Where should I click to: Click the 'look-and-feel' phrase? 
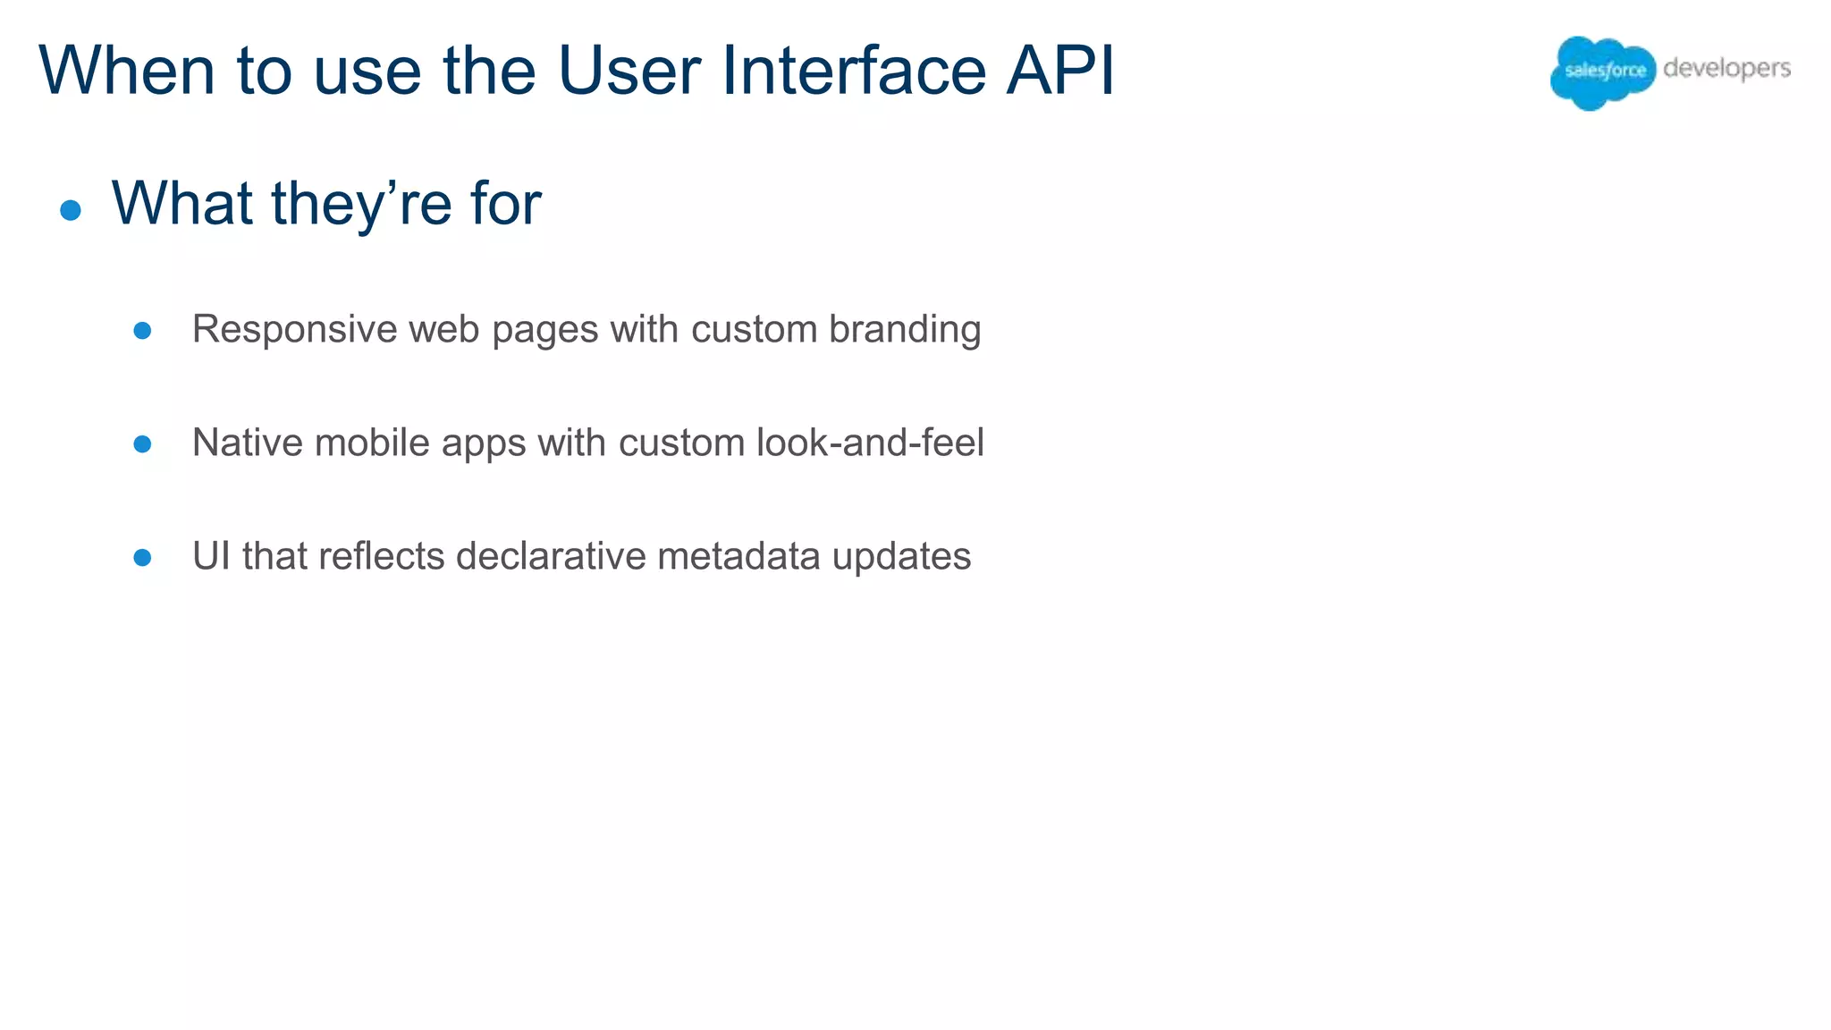point(869,443)
